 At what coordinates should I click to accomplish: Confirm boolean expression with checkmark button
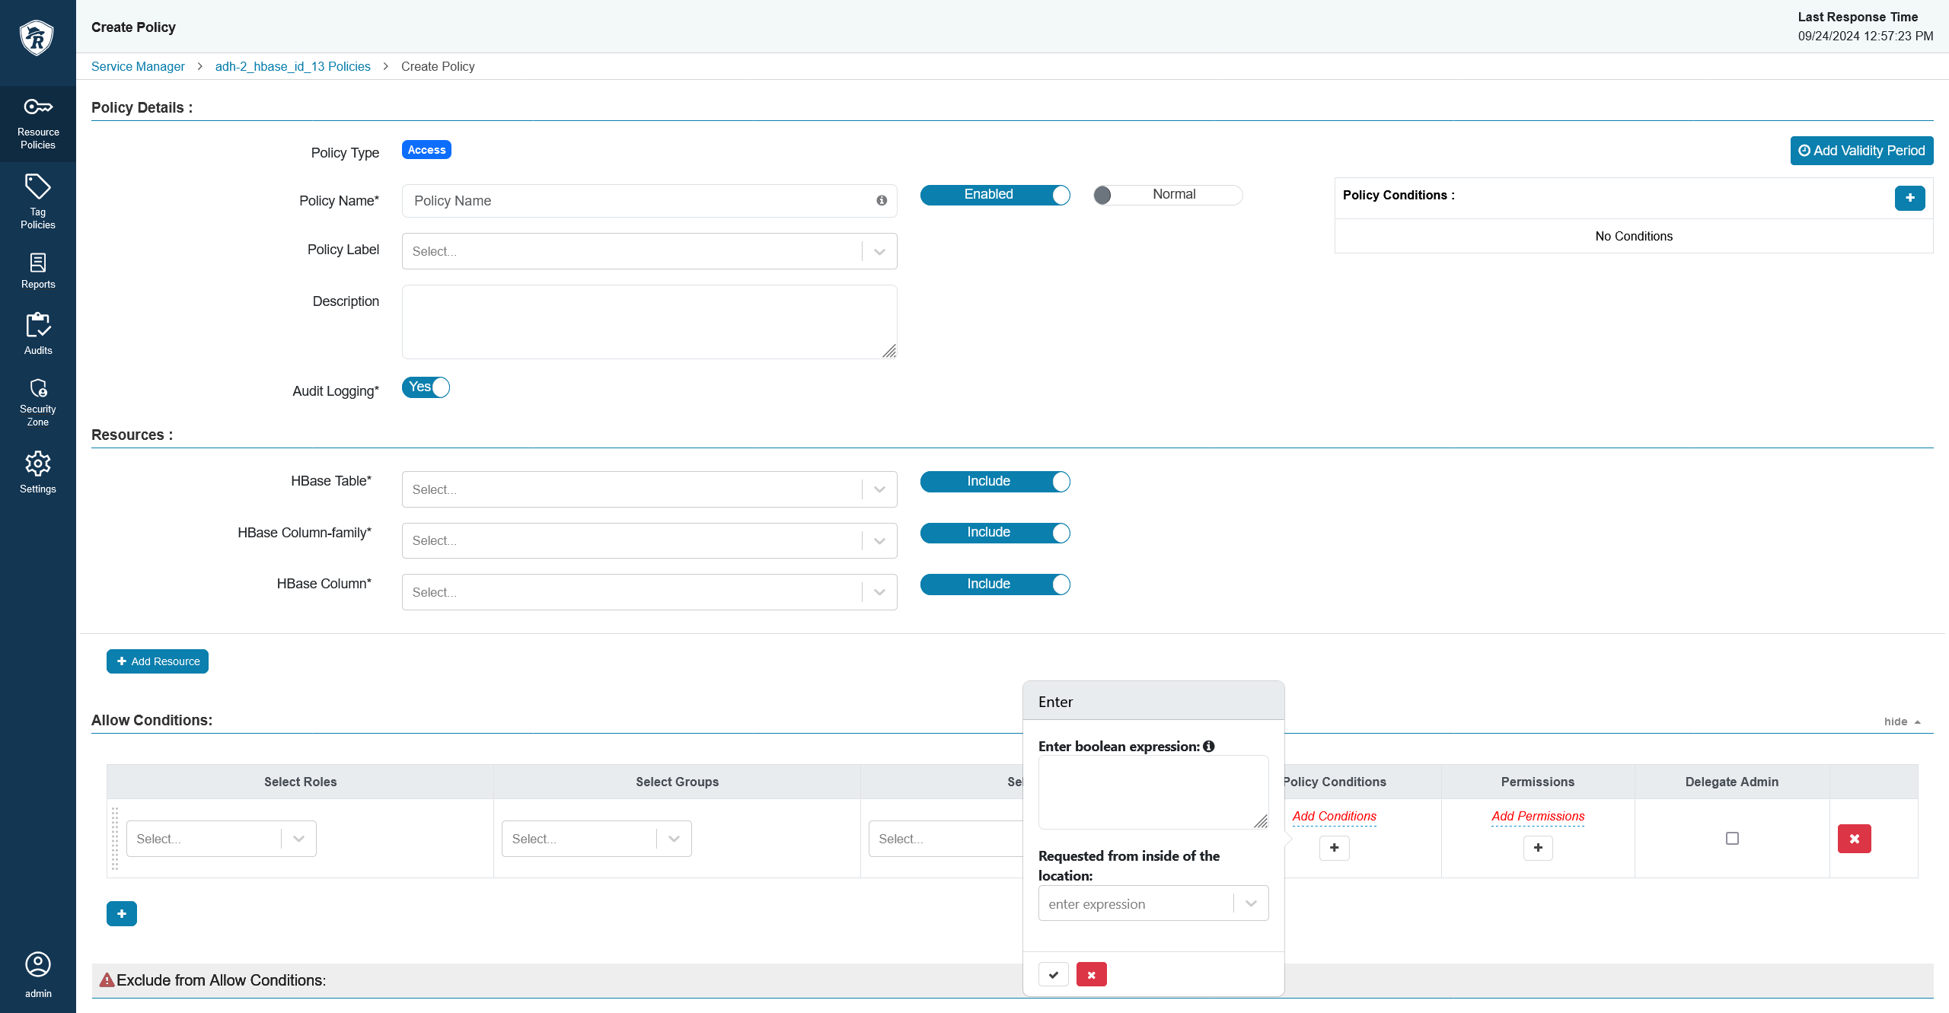tap(1053, 974)
